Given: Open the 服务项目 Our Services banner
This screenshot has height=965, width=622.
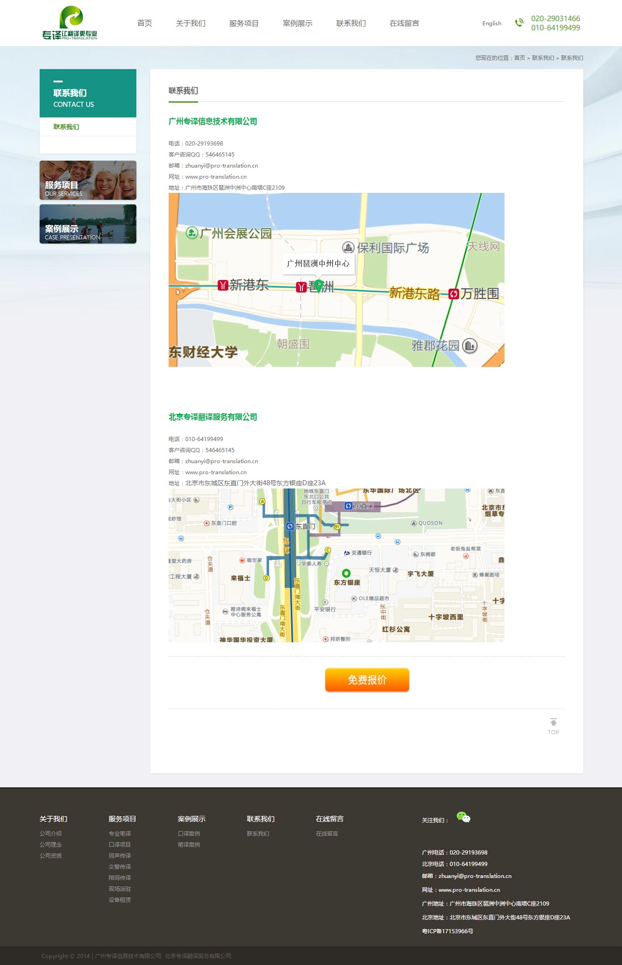Looking at the screenshot, I should (x=88, y=180).
